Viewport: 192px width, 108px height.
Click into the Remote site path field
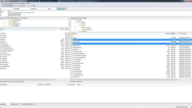coord(135,18)
